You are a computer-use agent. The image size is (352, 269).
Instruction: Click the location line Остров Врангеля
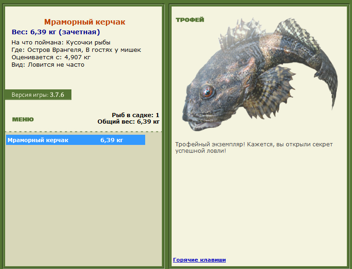(77, 50)
